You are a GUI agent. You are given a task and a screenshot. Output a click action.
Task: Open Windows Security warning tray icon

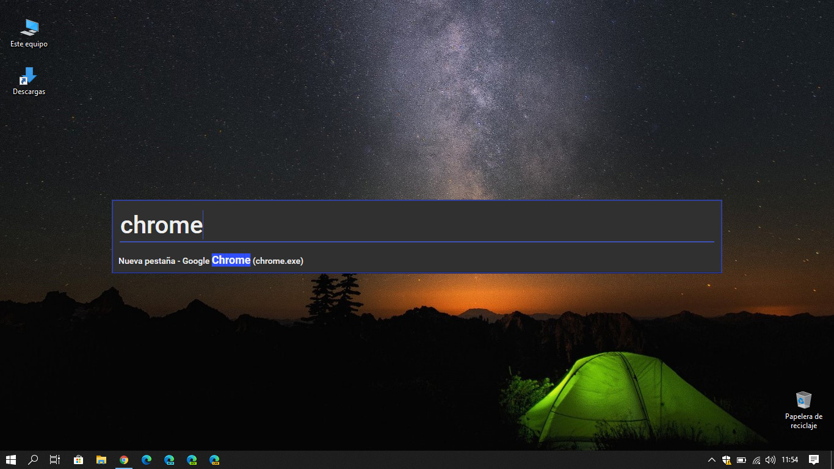(x=727, y=460)
